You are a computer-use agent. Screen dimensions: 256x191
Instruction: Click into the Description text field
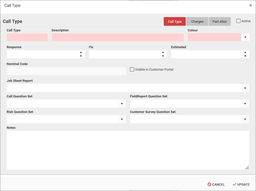pos(118,37)
